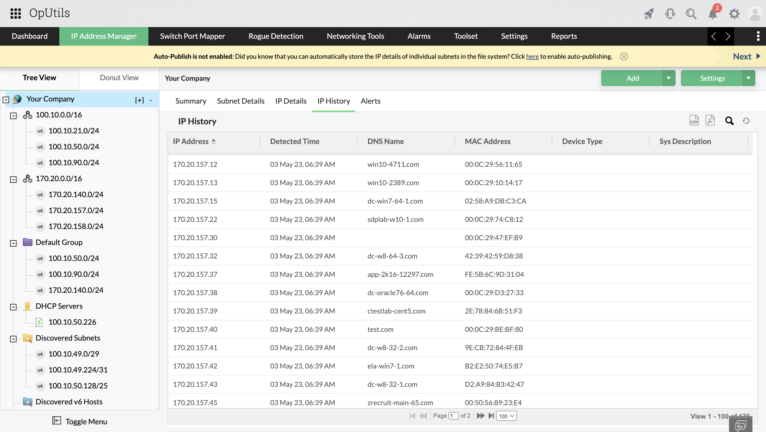The height and width of the screenshot is (432, 766).
Task: Switch to Donut View
Action: tap(119, 78)
